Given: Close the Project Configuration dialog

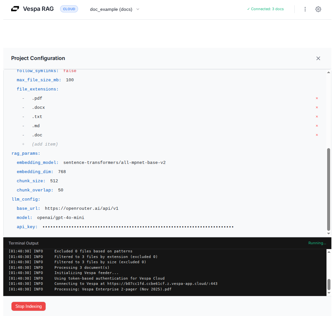Looking at the screenshot, I should point(318,58).
